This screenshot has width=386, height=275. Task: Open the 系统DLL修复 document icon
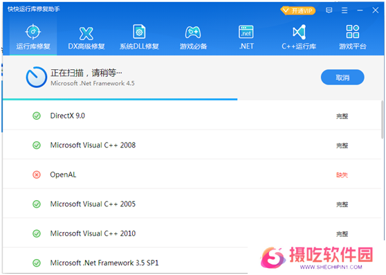pos(139,32)
